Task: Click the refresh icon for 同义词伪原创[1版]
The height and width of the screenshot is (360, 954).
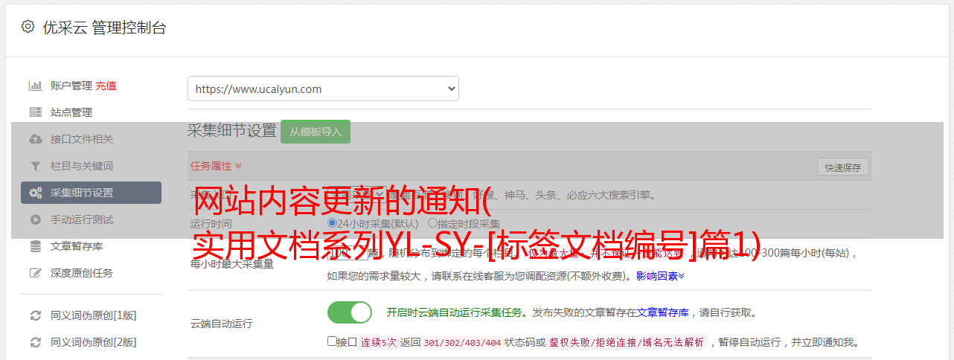Action: 35,315
